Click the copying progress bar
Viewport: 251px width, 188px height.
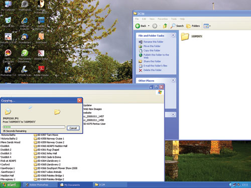[34, 127]
